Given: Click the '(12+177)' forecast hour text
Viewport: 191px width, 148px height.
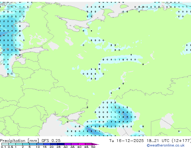Looking at the screenshot, I should (181, 141).
